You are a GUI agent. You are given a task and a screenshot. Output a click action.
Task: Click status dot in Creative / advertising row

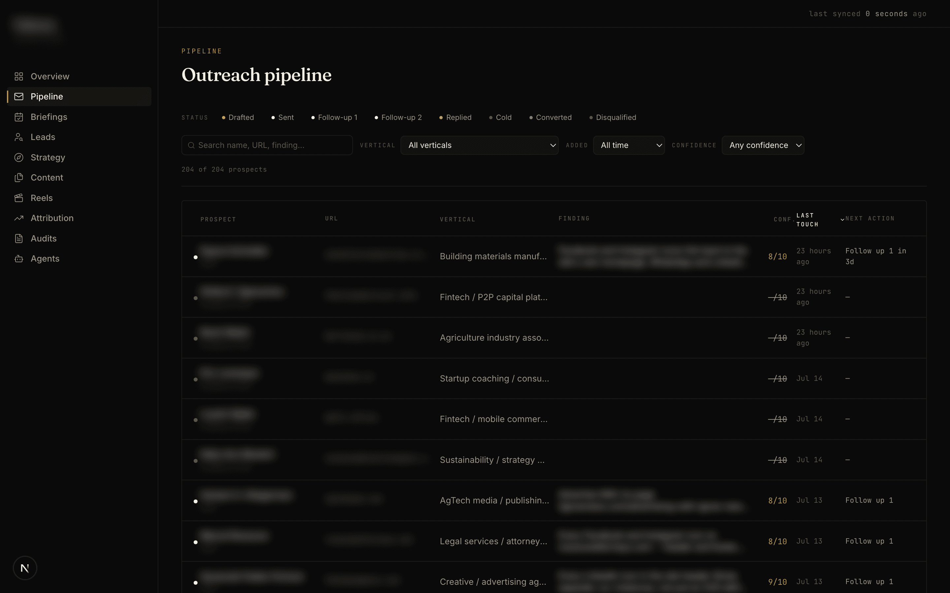point(196,583)
